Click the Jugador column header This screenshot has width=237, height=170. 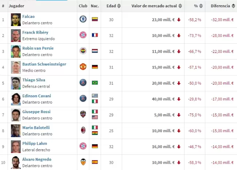pos(17,6)
